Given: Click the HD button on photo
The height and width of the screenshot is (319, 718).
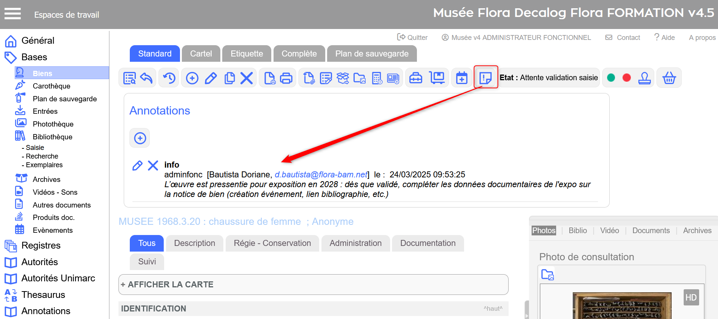Looking at the screenshot, I should (x=690, y=298).
